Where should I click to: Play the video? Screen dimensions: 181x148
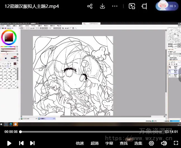pos(9,143)
